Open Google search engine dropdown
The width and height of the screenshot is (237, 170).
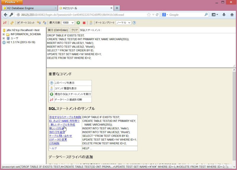point(165,15)
